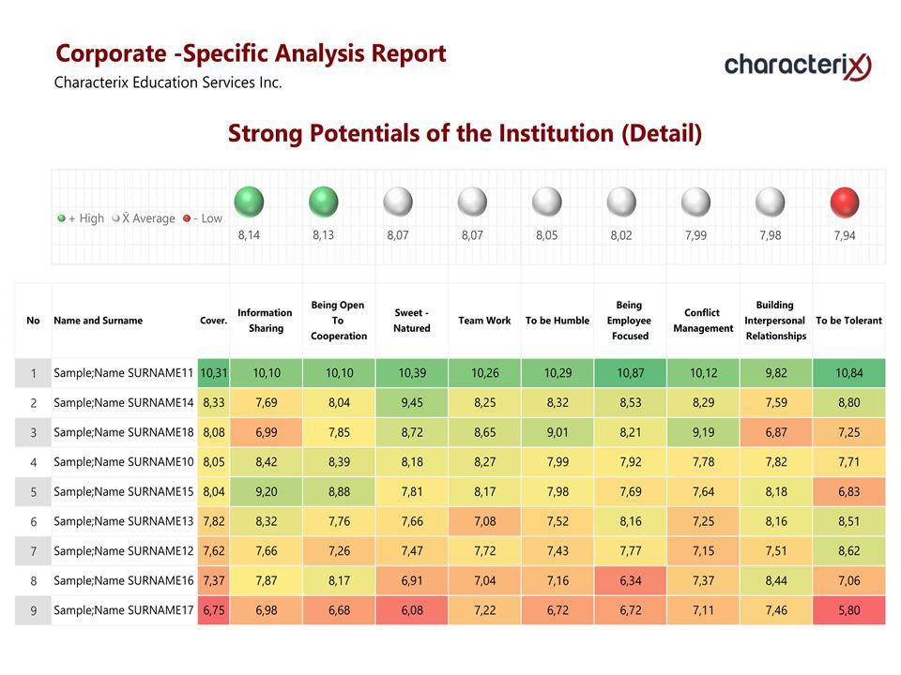Viewport: 901px width, 675px height.
Task: Select the green 10,87 cell
Action: pos(630,373)
